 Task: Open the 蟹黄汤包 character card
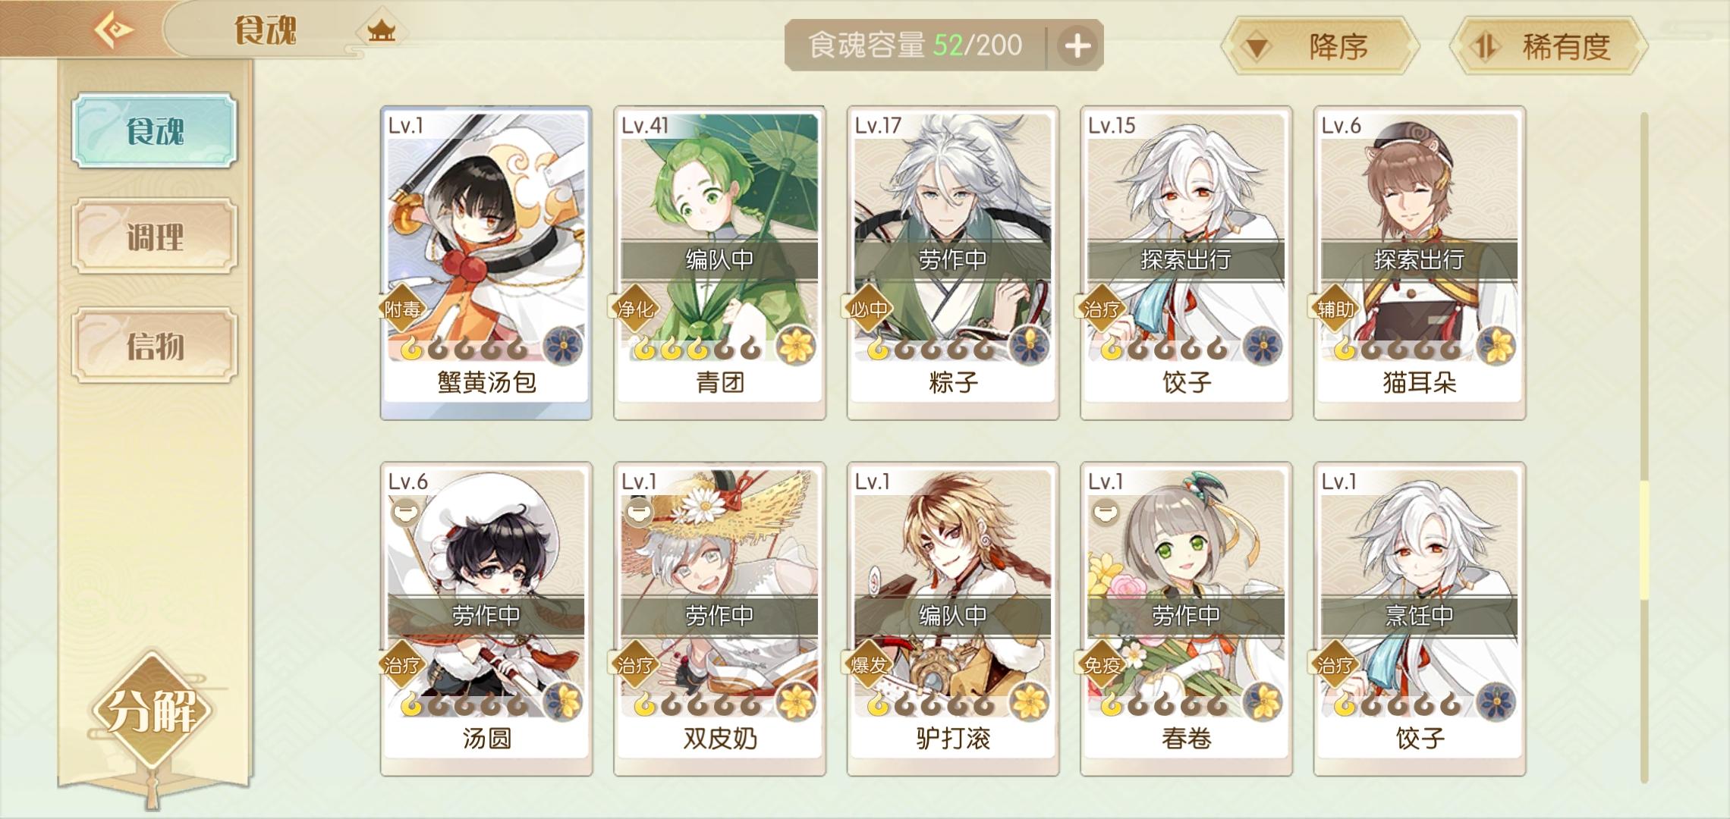tap(486, 262)
